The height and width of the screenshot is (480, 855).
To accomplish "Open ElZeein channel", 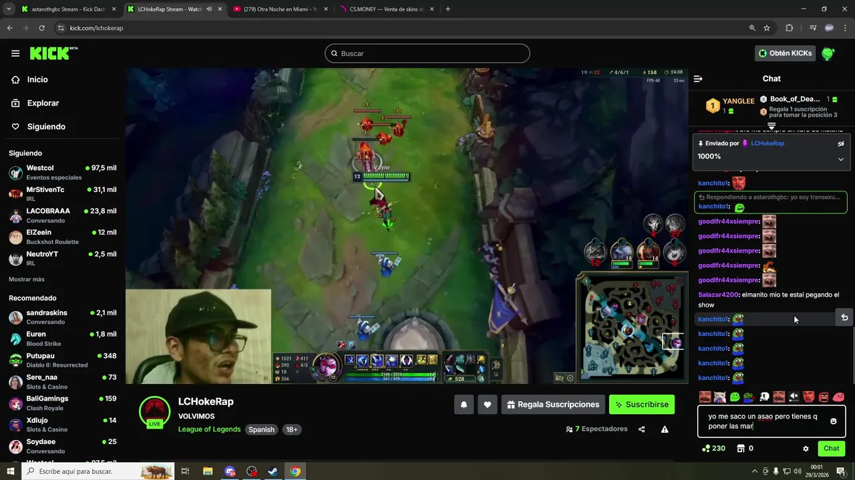I will click(63, 237).
